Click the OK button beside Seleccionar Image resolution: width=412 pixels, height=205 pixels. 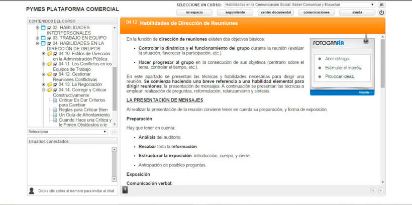coord(114,132)
